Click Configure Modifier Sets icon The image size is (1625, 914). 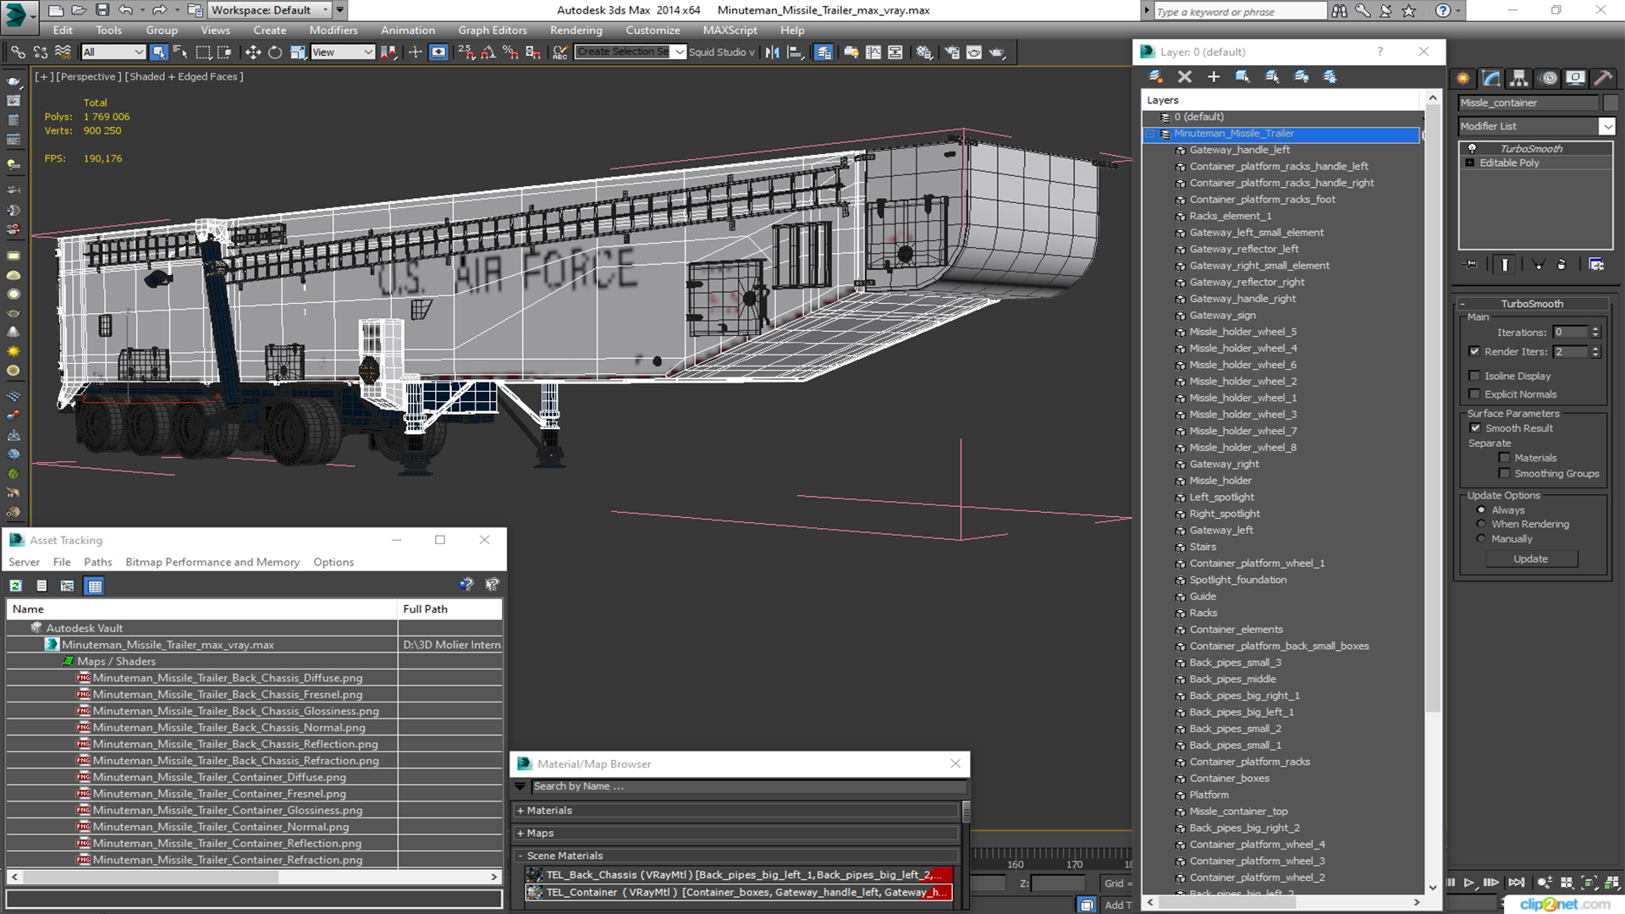[x=1596, y=265]
